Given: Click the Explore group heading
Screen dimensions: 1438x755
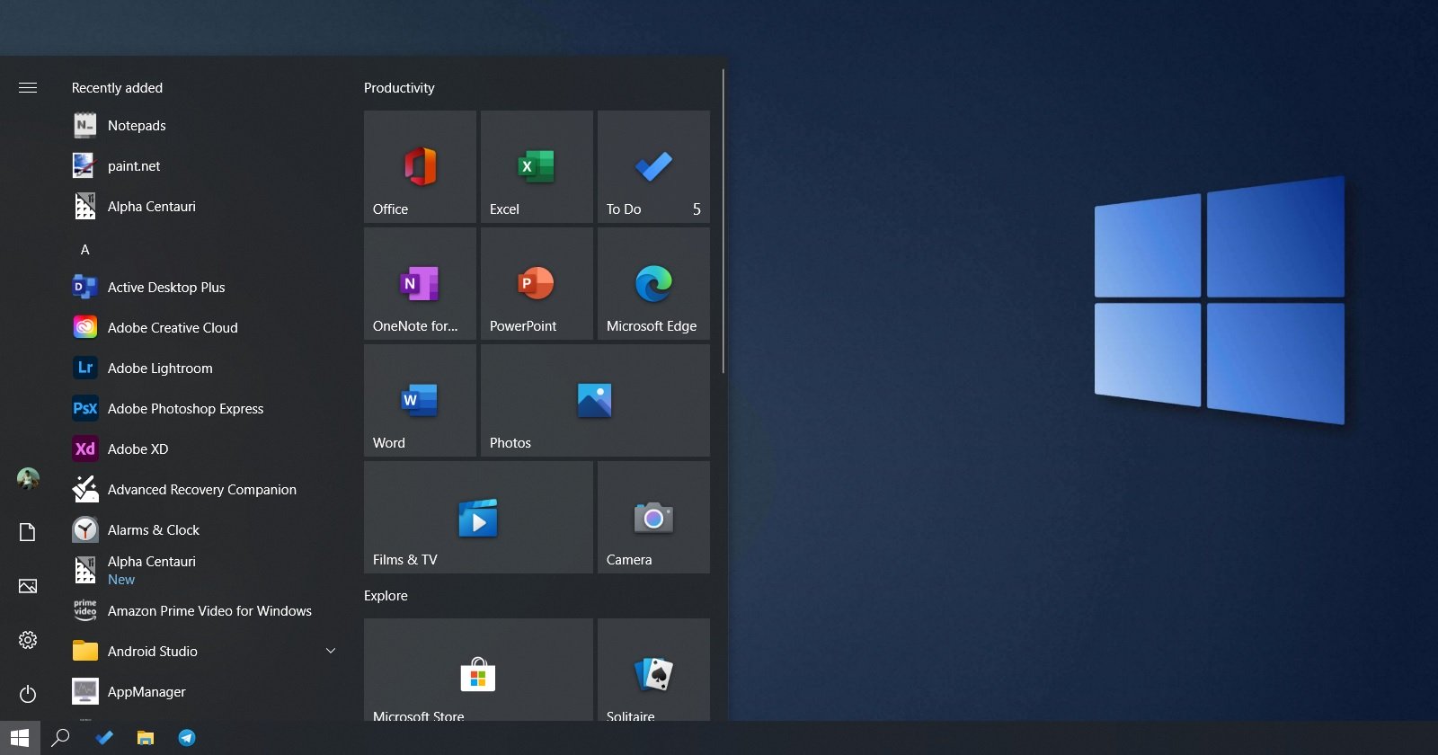Looking at the screenshot, I should tap(386, 596).
